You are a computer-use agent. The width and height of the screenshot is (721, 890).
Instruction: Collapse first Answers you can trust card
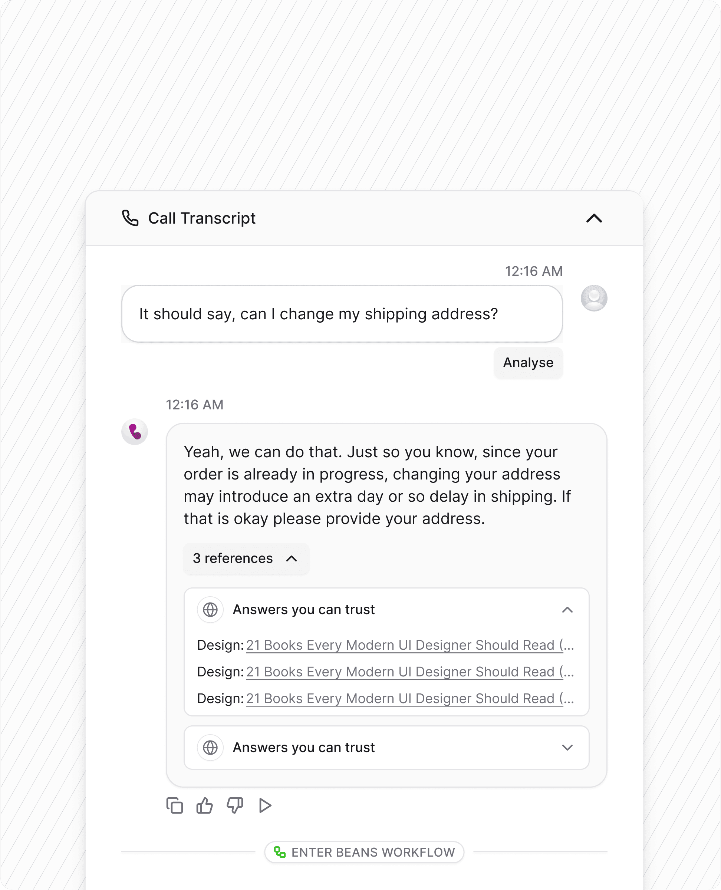point(567,609)
